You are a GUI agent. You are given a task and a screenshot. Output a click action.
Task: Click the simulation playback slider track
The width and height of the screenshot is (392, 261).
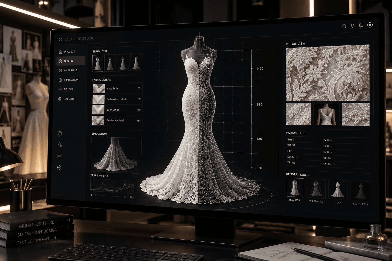[111, 196]
